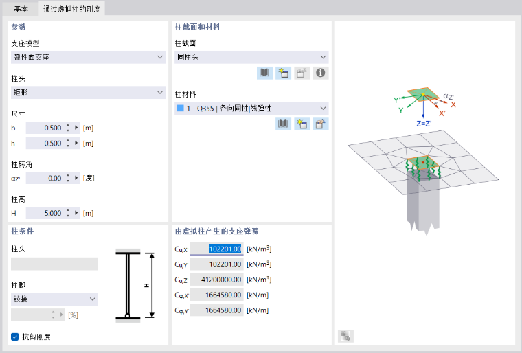
Task: Click the 柱转角 label
Action: 22,164
